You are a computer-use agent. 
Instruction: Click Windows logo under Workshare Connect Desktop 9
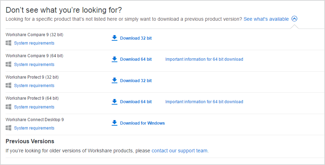pyautogui.click(x=8, y=128)
